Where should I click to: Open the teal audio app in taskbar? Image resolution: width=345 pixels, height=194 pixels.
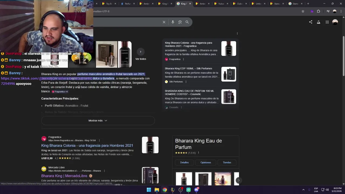188,190
